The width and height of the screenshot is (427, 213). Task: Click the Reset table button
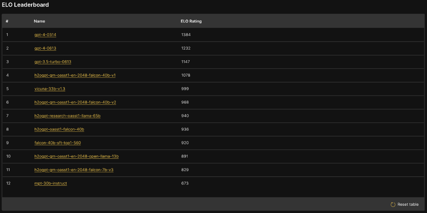coord(408,204)
